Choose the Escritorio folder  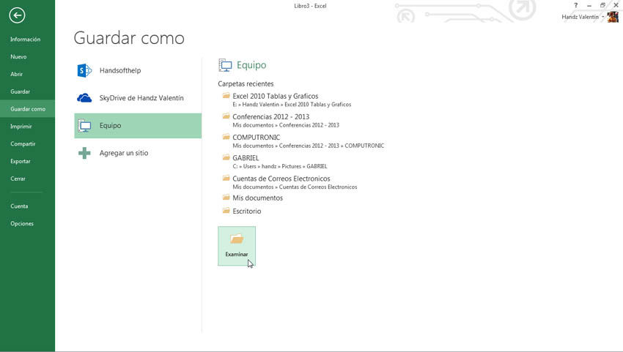(x=246, y=211)
